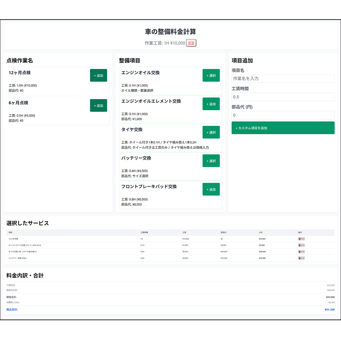Image resolution: width=341 pixels, height=341 pixels.
Task: Delete the 12ヶ月点検 service row using trash icon
Action: (301, 239)
